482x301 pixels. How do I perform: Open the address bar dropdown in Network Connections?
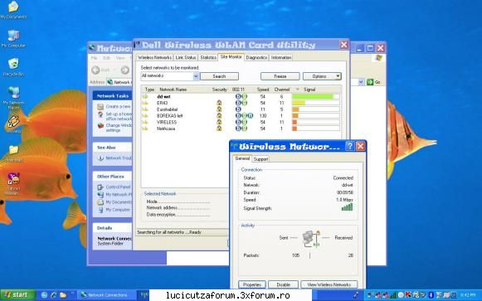pos(361,82)
